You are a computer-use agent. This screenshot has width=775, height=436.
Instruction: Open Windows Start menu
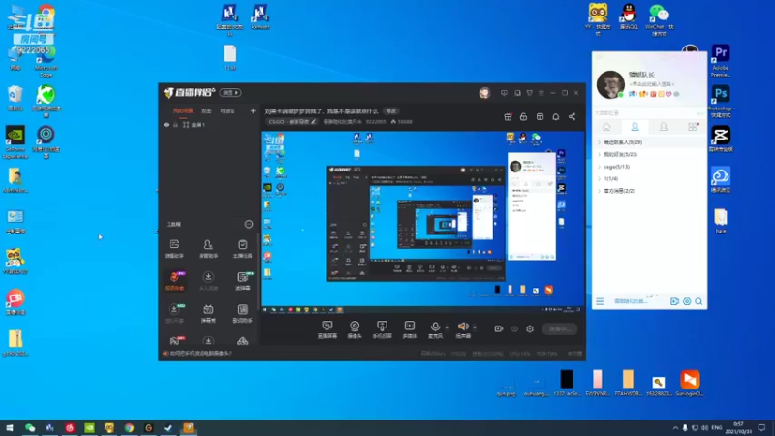(10, 427)
